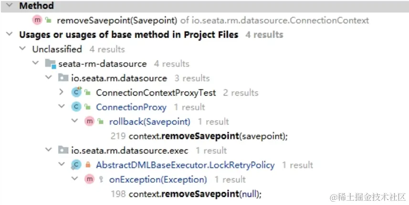Select the rollback(Savepoint) method entry

[x=150, y=122]
